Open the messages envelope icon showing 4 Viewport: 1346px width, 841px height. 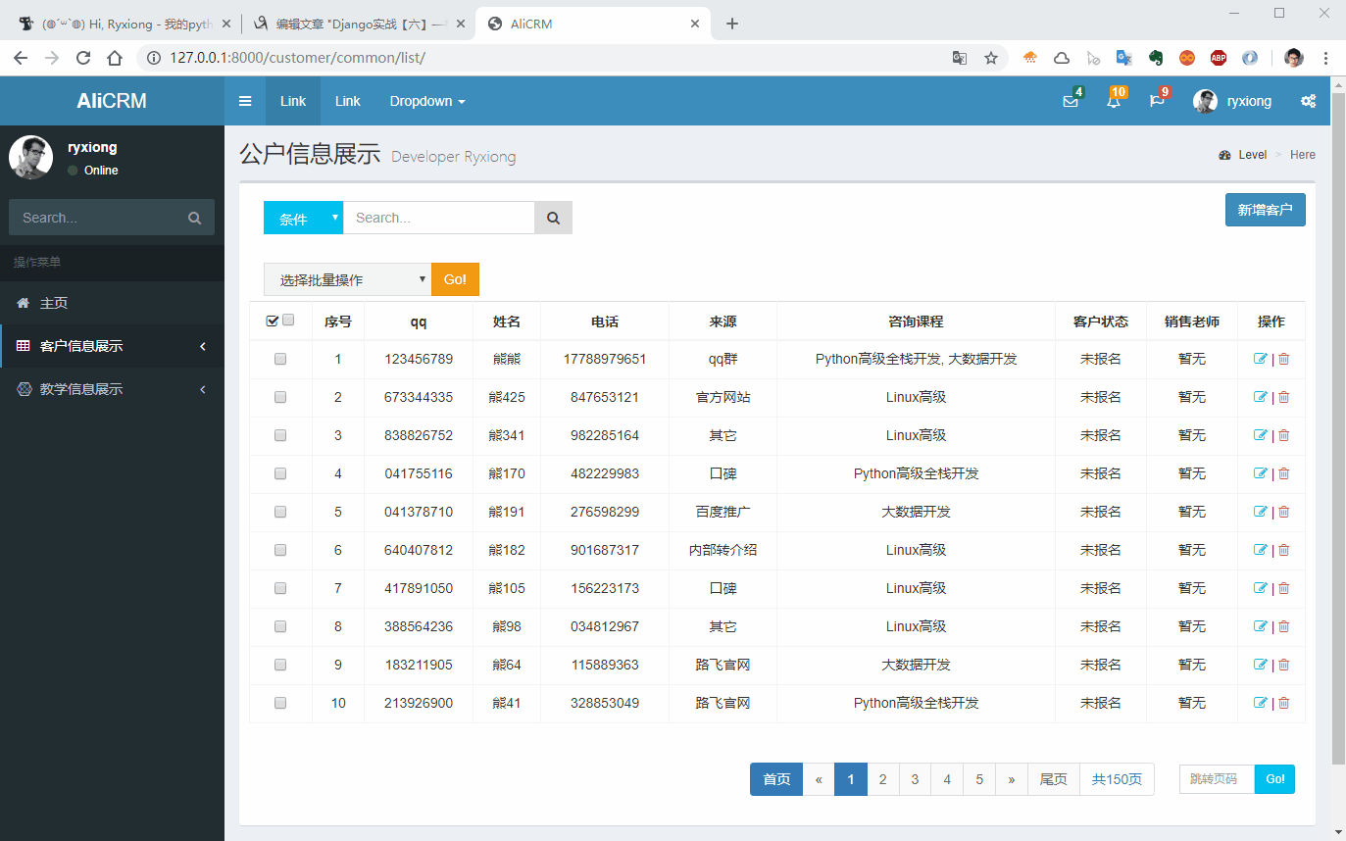(1070, 100)
